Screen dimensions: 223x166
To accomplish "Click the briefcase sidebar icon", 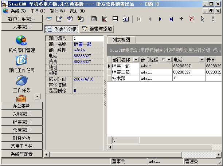I will point(21,98).
